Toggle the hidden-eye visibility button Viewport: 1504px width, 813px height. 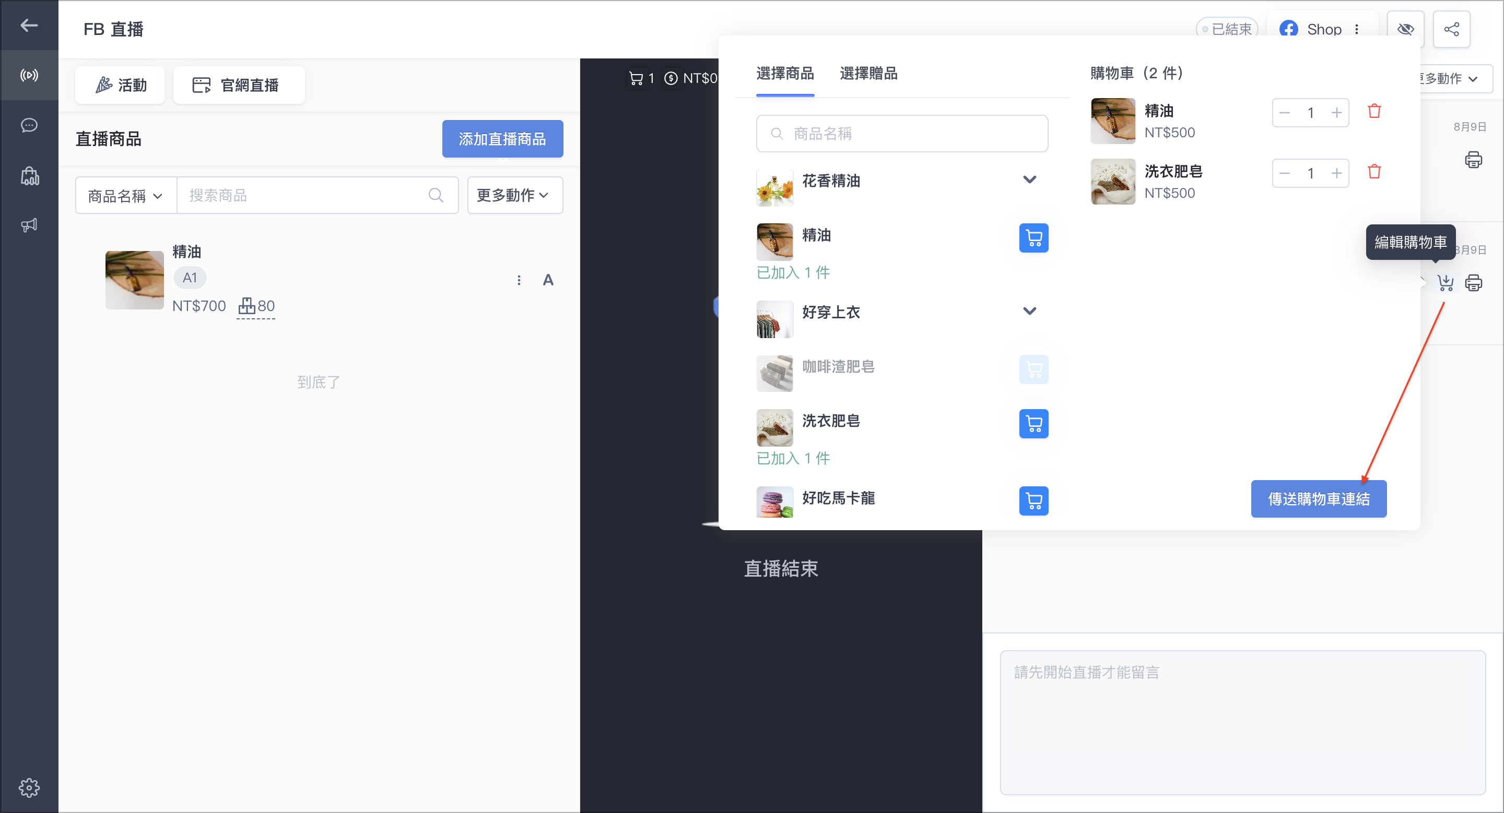(x=1405, y=29)
